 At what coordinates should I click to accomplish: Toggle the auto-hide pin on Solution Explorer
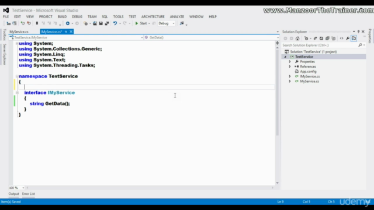coord(358,32)
